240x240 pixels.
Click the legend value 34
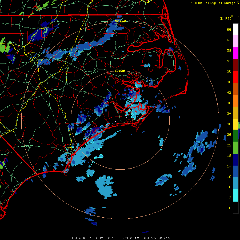(229, 114)
